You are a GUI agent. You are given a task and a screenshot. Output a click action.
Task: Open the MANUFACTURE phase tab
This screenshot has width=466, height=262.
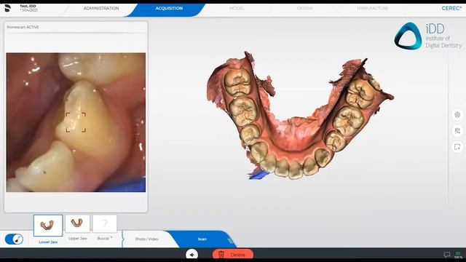coord(372,8)
